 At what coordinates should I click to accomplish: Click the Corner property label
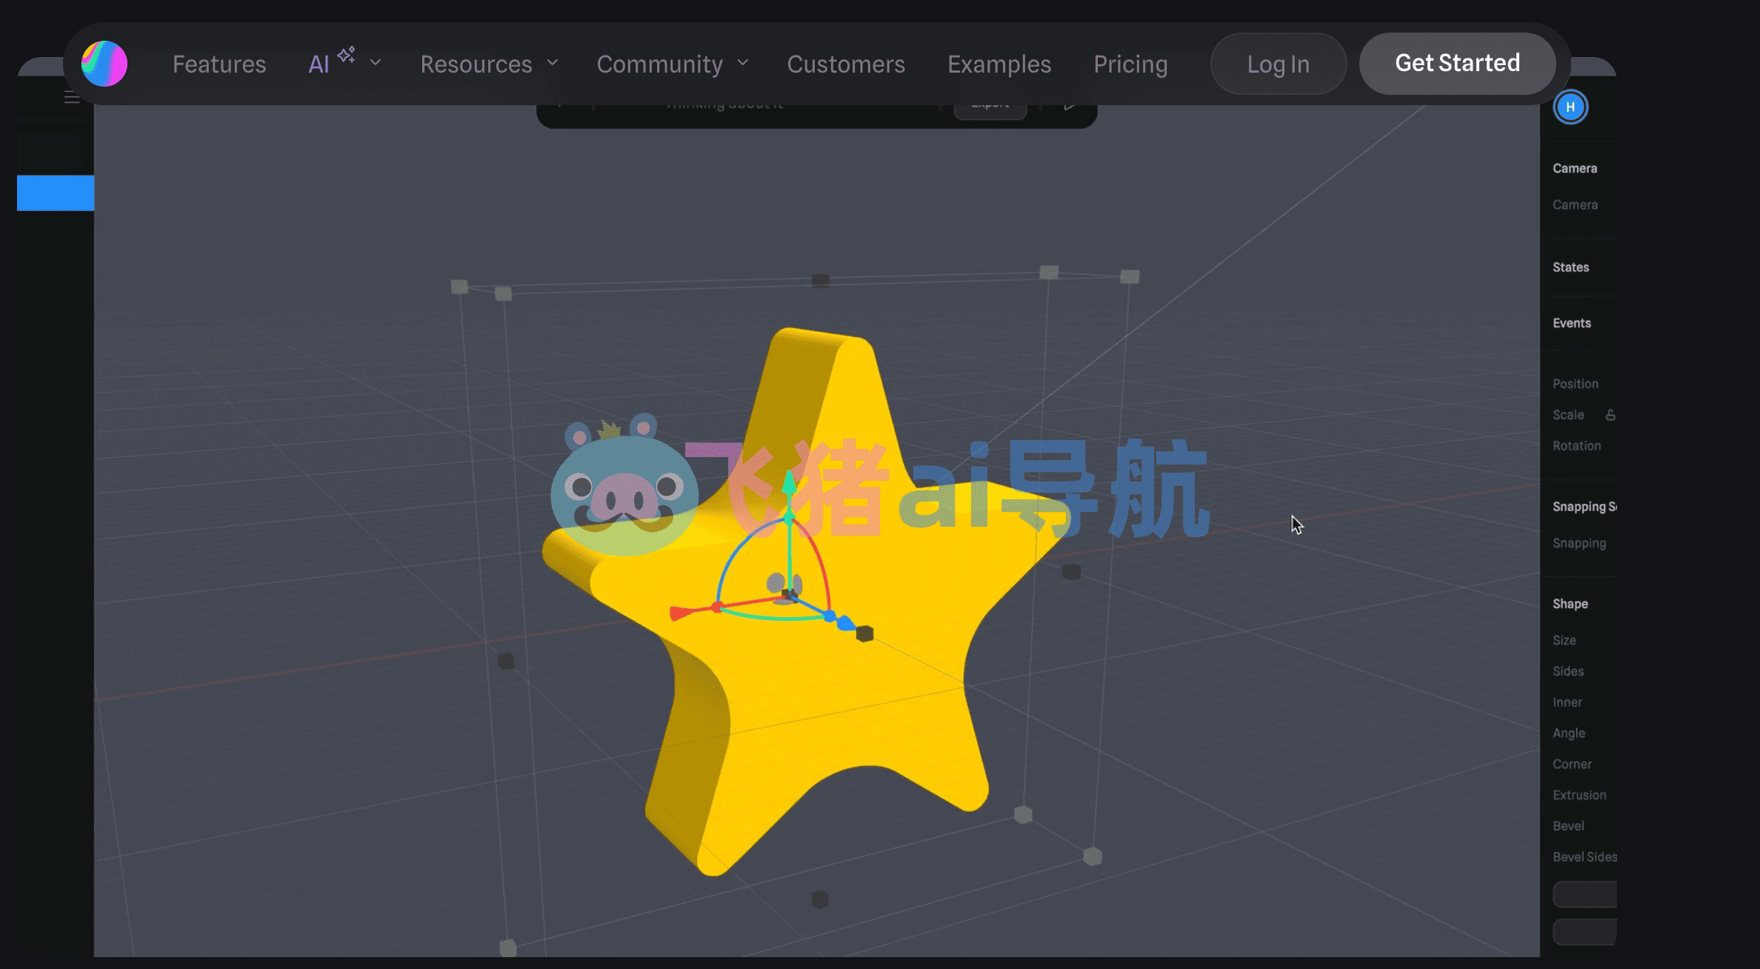[1572, 764]
